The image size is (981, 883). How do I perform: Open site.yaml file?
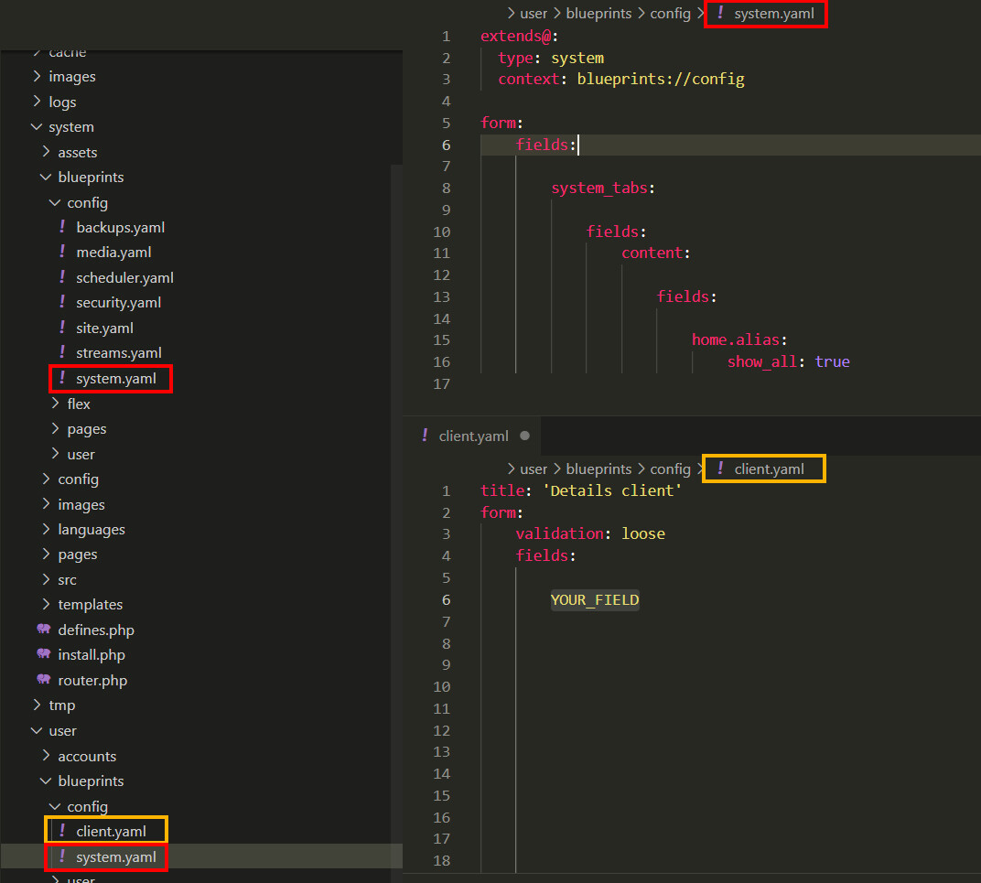click(x=104, y=328)
